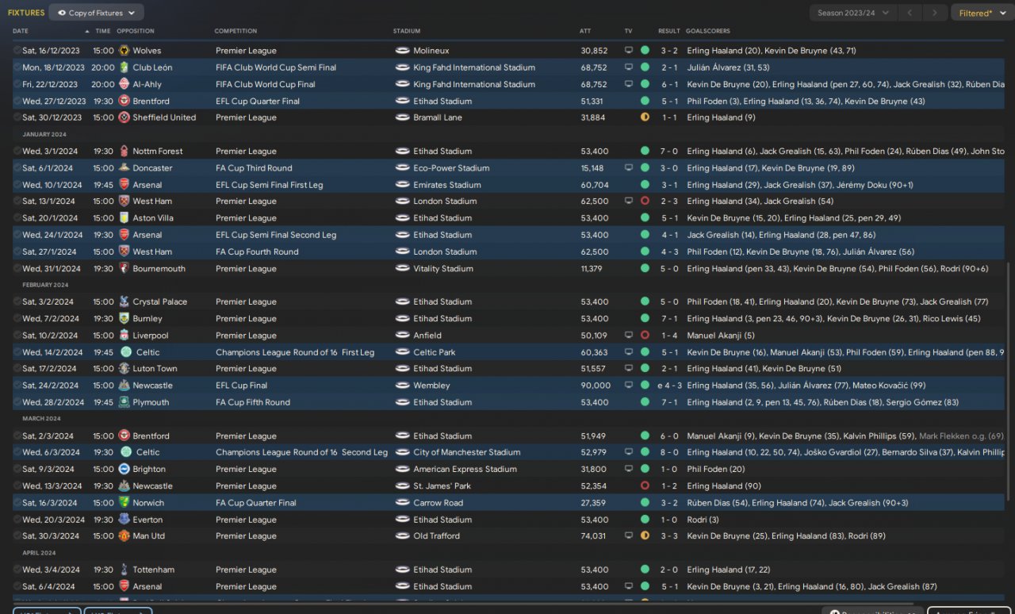The width and height of the screenshot is (1015, 614).
Task: Sort fixtures by the OPPOSITION column header
Action: pos(136,31)
